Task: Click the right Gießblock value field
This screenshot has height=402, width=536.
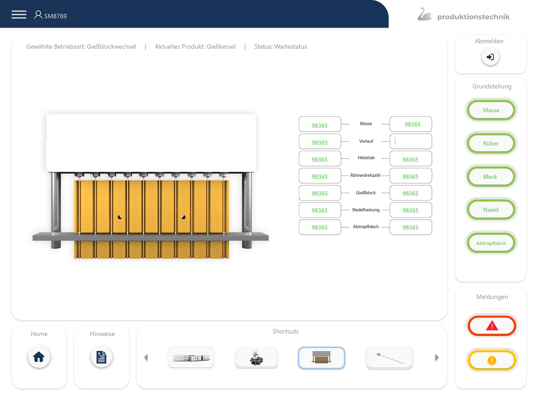Action: point(411,193)
